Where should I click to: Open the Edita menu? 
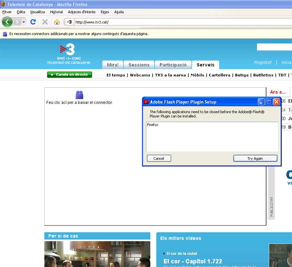[x=21, y=12]
